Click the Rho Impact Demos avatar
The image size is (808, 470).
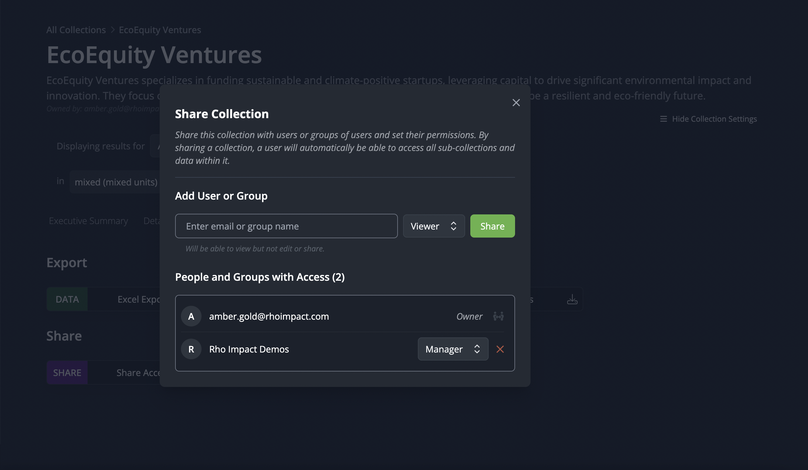pyautogui.click(x=191, y=349)
